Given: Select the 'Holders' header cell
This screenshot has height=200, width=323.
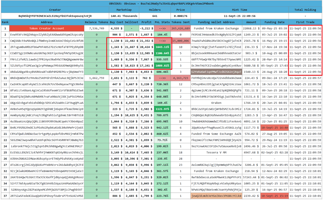Looking at the screenshot, I should (155, 10).
